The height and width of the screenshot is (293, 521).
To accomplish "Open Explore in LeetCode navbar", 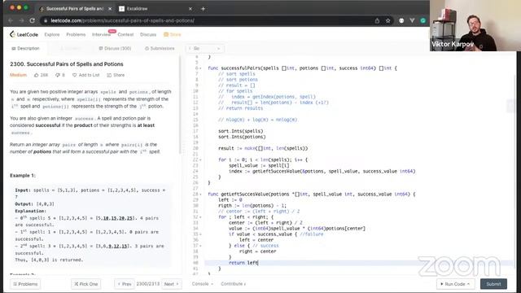I will pos(52,34).
